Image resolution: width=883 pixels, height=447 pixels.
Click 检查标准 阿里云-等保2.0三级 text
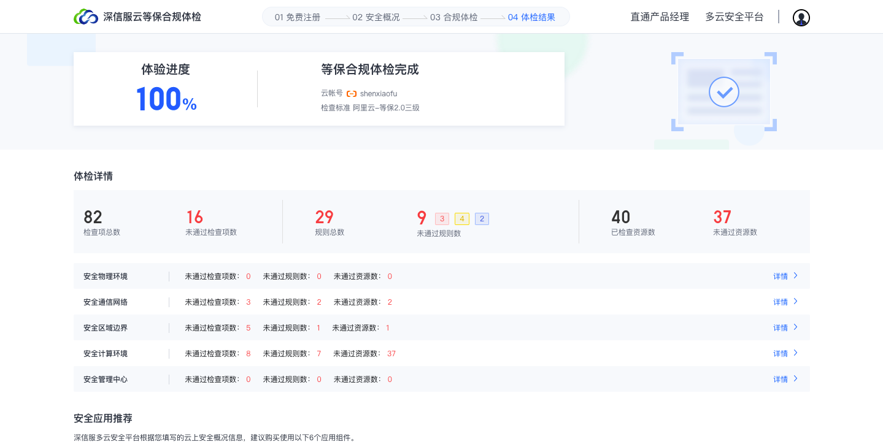point(370,108)
